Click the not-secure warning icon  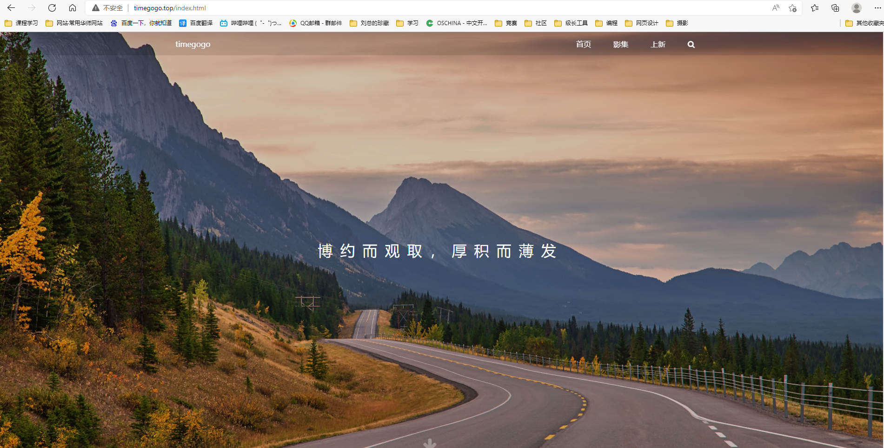tap(96, 8)
